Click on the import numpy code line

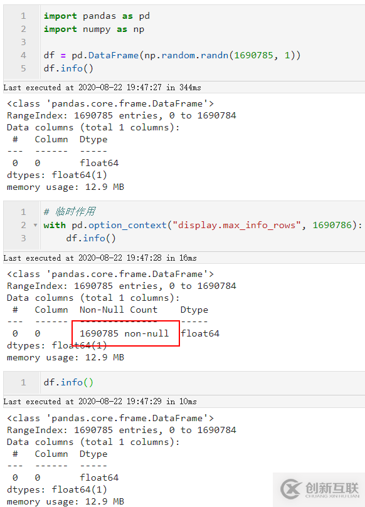point(94,29)
